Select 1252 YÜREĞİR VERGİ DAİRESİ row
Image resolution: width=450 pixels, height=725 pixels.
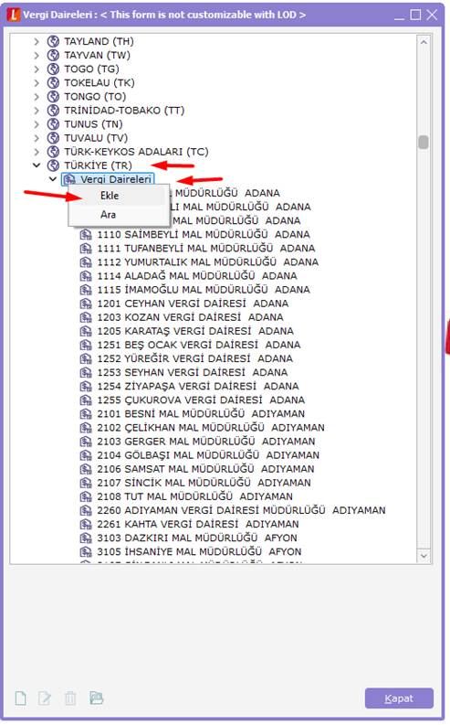click(194, 358)
